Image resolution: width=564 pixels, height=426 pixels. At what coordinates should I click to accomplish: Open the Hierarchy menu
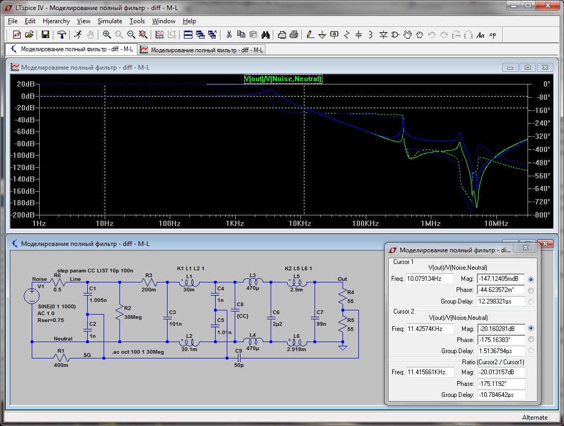[x=56, y=21]
